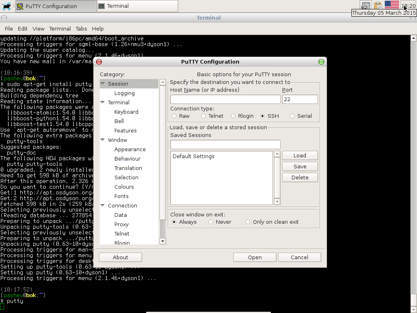Select the Serial connection type
417x313 pixels.
[292, 116]
